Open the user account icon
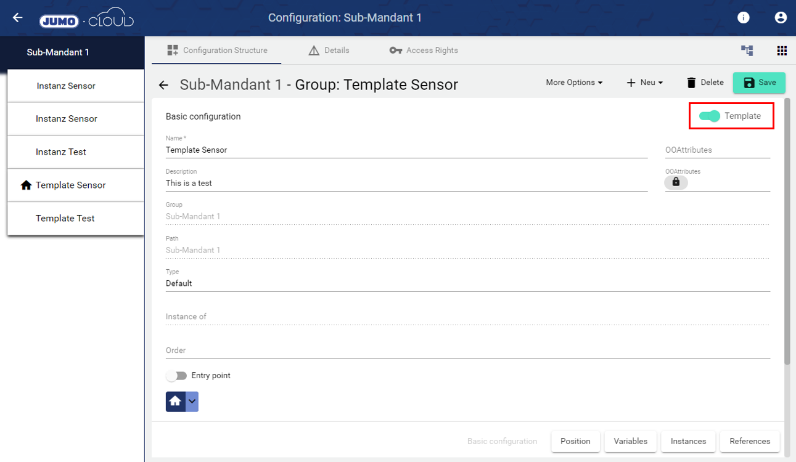 pyautogui.click(x=781, y=18)
